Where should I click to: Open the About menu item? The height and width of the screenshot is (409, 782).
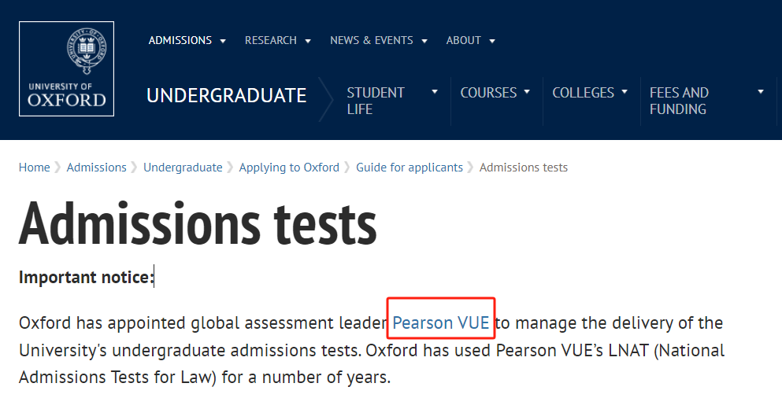[463, 40]
